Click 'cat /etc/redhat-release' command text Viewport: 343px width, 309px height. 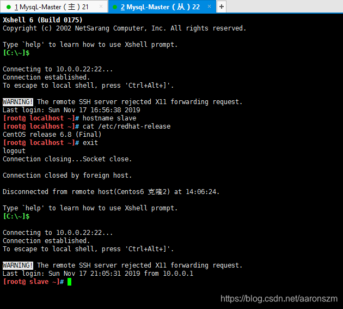point(126,126)
